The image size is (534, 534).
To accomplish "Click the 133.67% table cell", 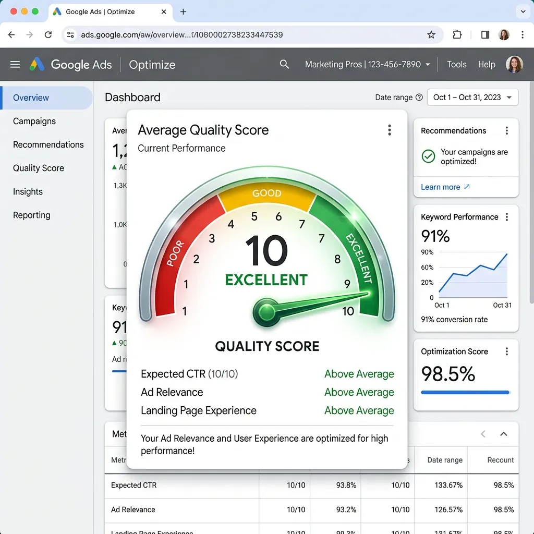I will click(448, 486).
